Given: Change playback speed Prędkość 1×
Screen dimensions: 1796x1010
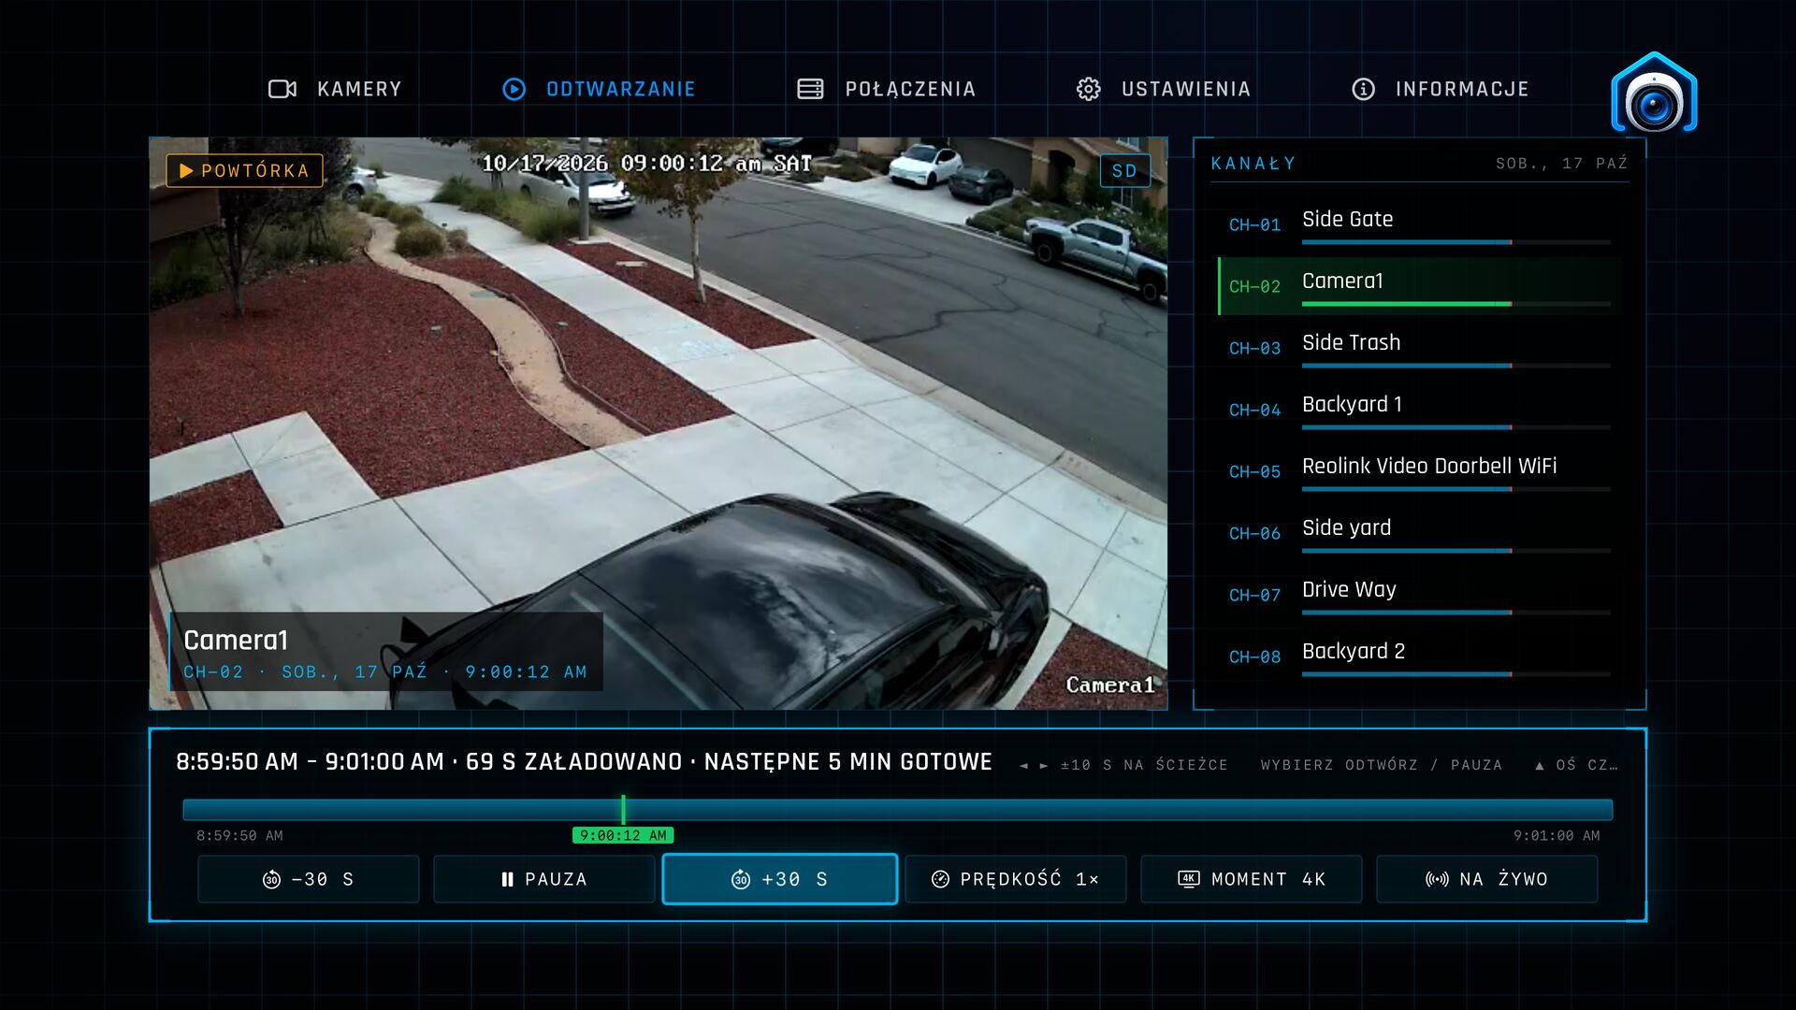Looking at the screenshot, I should (1016, 879).
